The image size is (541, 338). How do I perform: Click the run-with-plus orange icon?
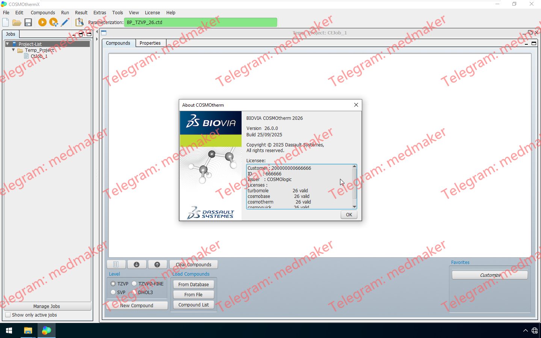[x=54, y=23]
